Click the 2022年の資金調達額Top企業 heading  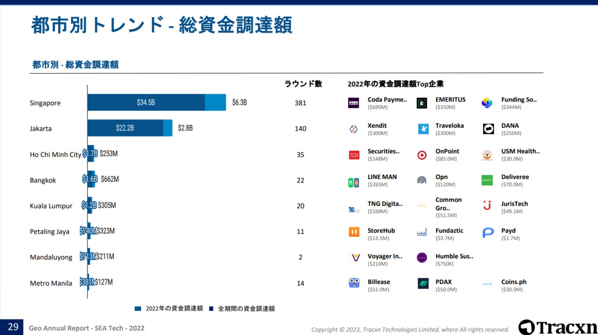point(396,84)
